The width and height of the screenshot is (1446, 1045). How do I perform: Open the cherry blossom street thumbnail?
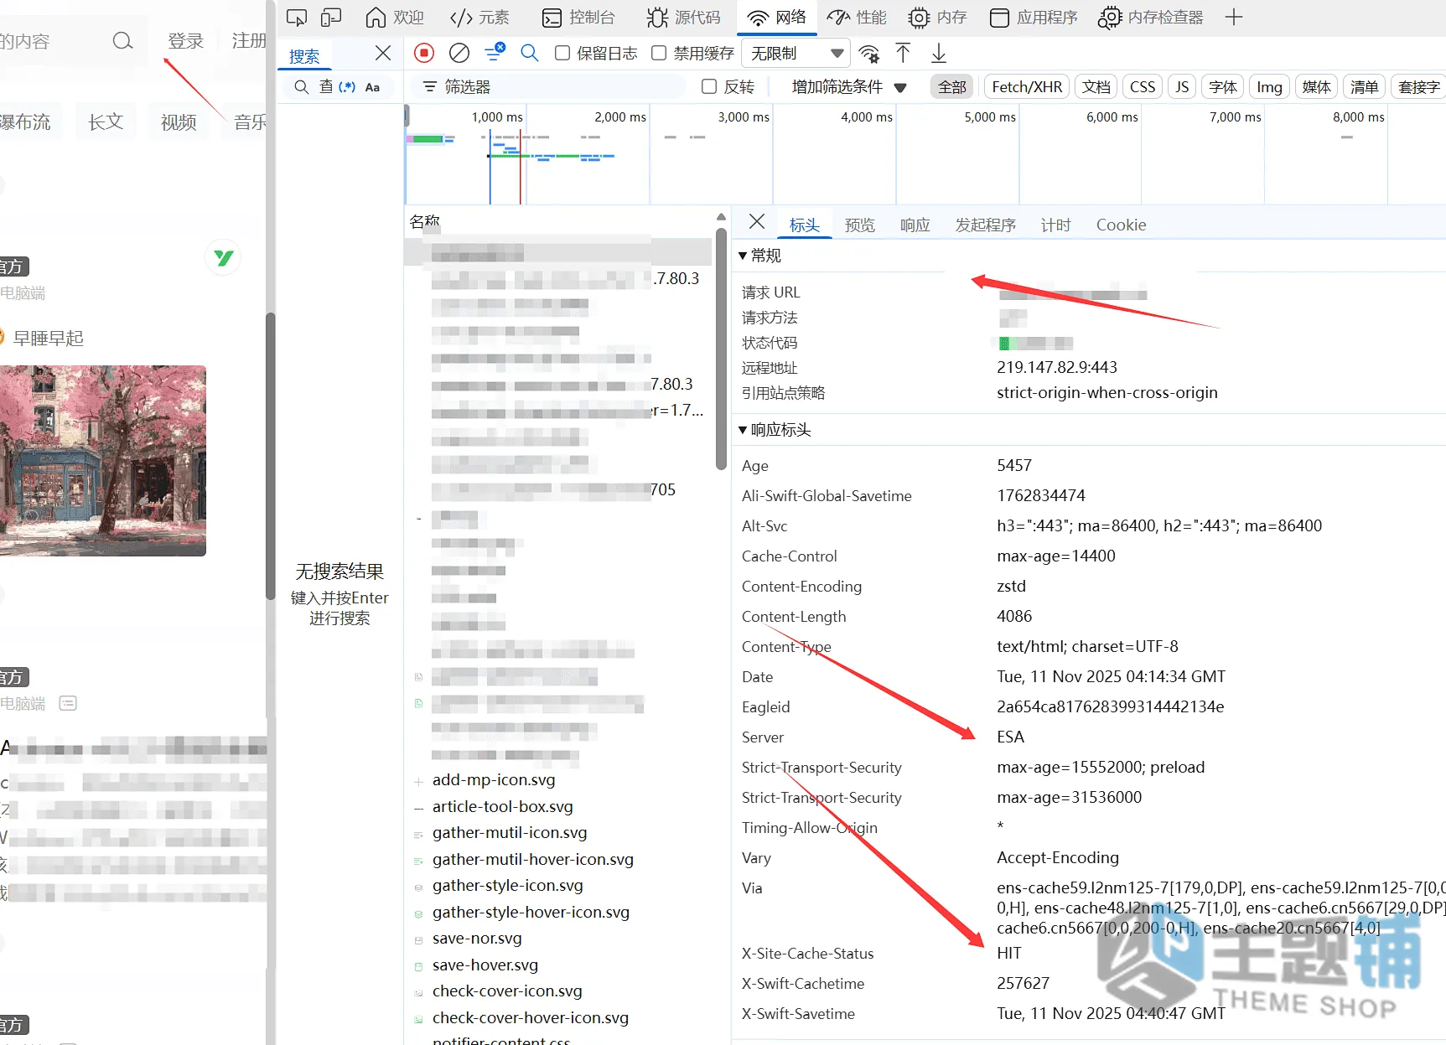[102, 460]
